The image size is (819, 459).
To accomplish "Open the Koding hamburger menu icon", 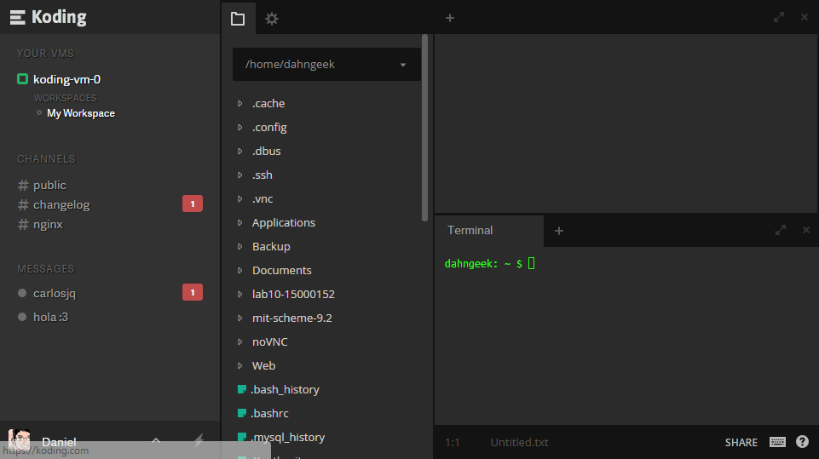I will [17, 17].
